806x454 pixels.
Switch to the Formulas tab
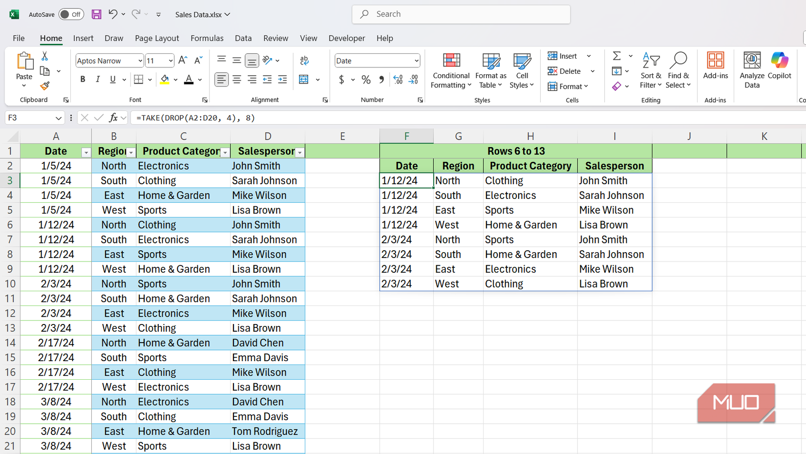[207, 38]
